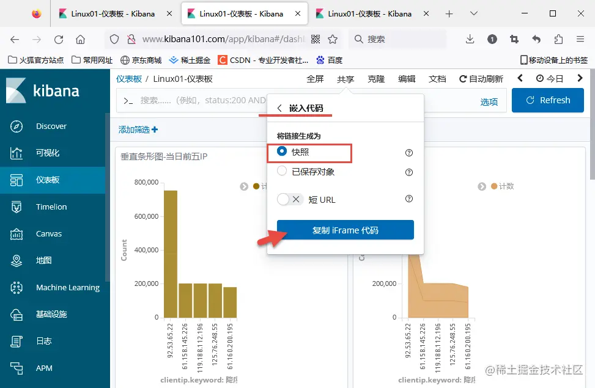
Task: Click the URL address bar
Action: pos(224,39)
